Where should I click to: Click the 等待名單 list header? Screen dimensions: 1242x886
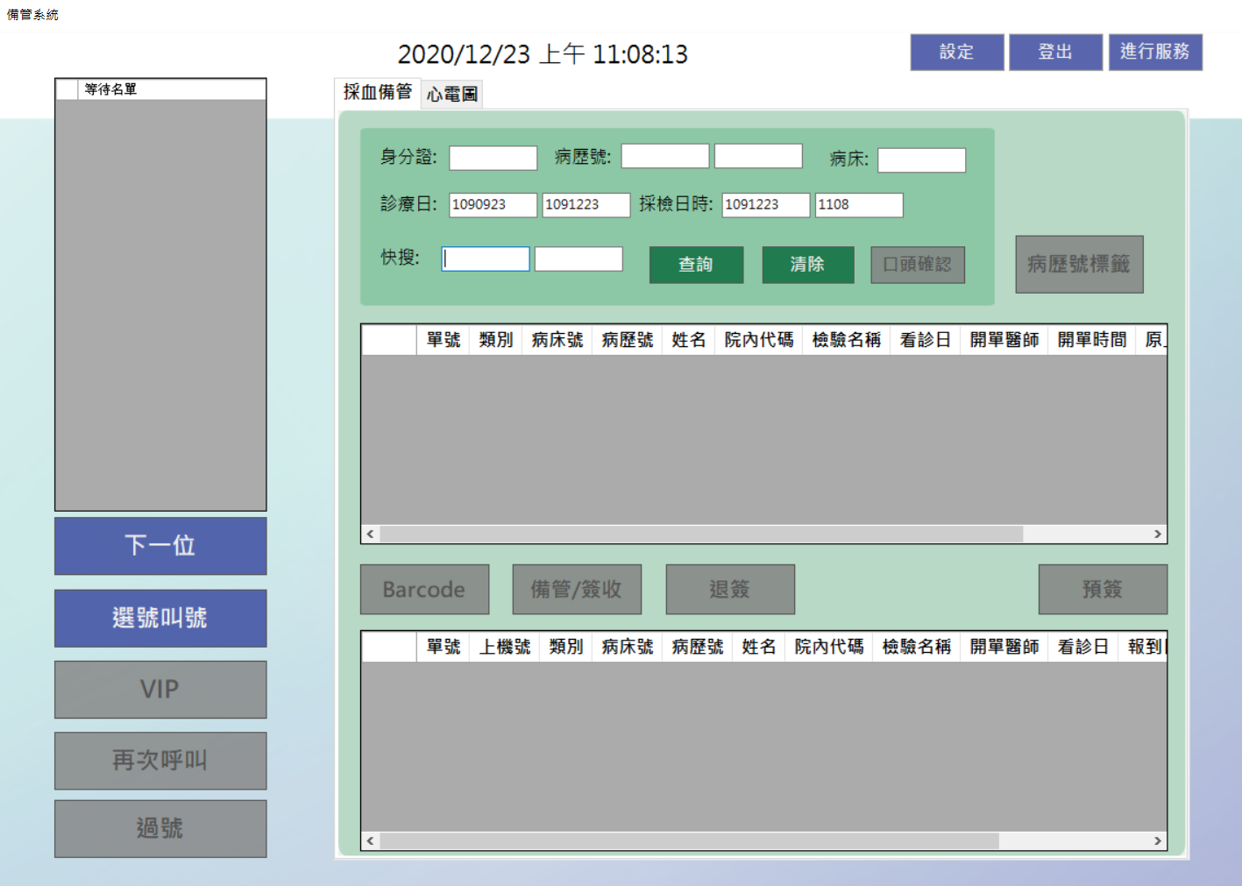[172, 89]
